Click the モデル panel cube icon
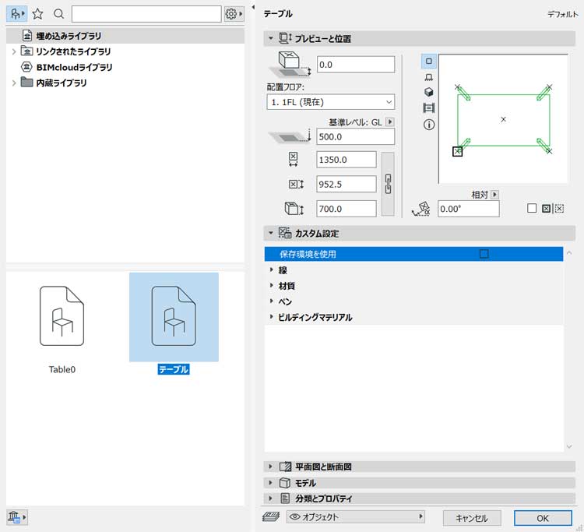The height and width of the screenshot is (532, 584). click(285, 483)
